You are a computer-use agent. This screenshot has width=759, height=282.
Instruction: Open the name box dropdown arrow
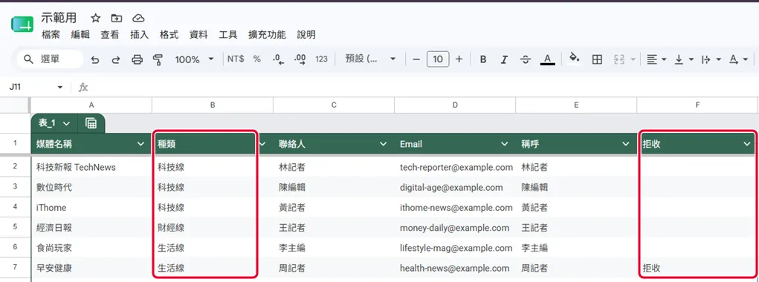point(60,88)
